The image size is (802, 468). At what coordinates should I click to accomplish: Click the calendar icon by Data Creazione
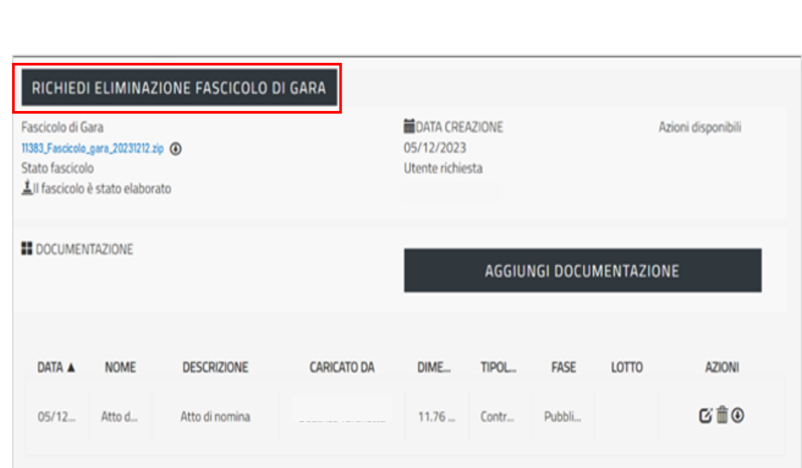click(x=410, y=126)
